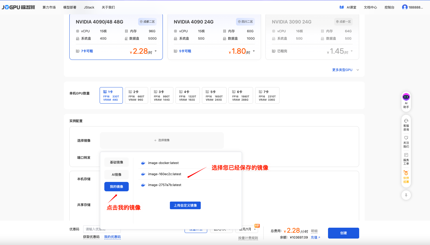Viewport: 430px width, 245px height.
Task: Select the 4卡 GPU count option
Action: (188, 95)
